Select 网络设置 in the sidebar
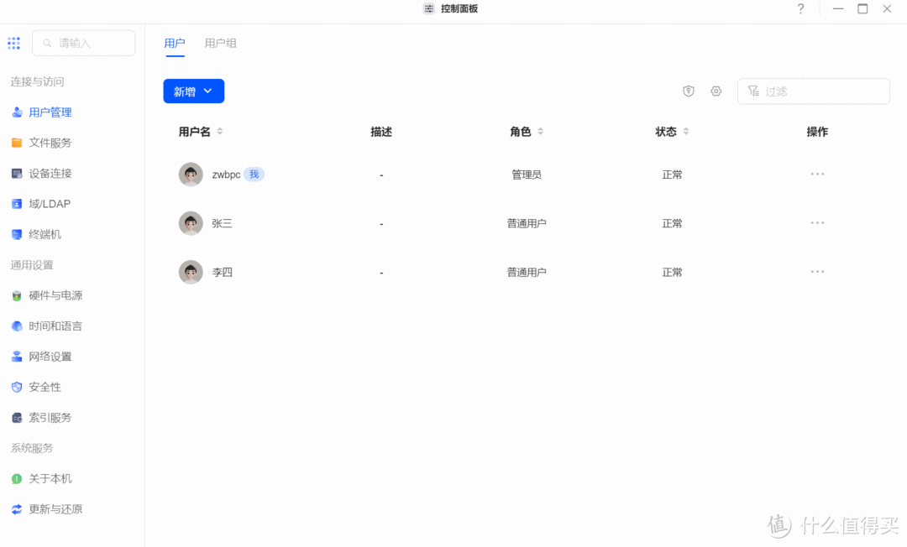The height and width of the screenshot is (547, 907). coord(50,356)
